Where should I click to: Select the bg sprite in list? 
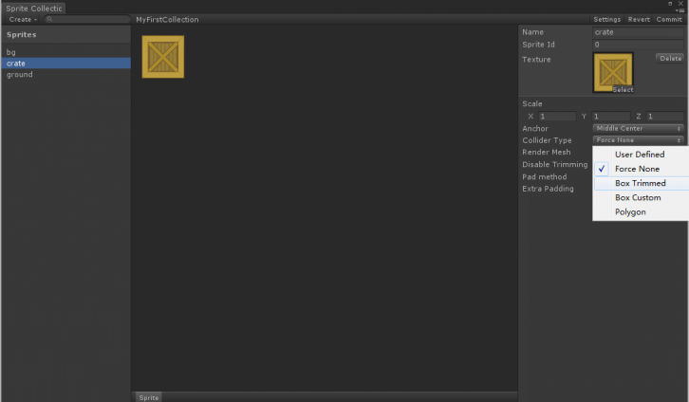[x=65, y=52]
